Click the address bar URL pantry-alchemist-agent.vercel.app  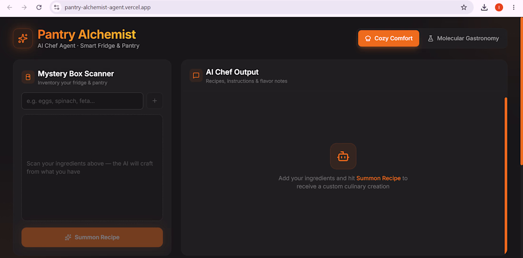[107, 7]
